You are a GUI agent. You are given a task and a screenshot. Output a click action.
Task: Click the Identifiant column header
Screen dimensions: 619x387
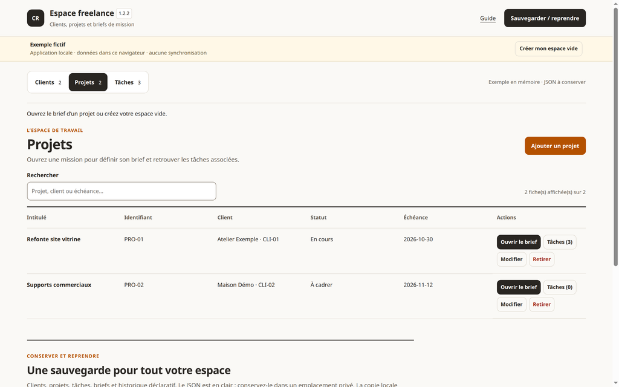tap(138, 218)
